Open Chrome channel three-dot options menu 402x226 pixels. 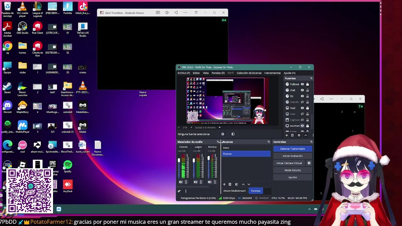click(x=186, y=182)
